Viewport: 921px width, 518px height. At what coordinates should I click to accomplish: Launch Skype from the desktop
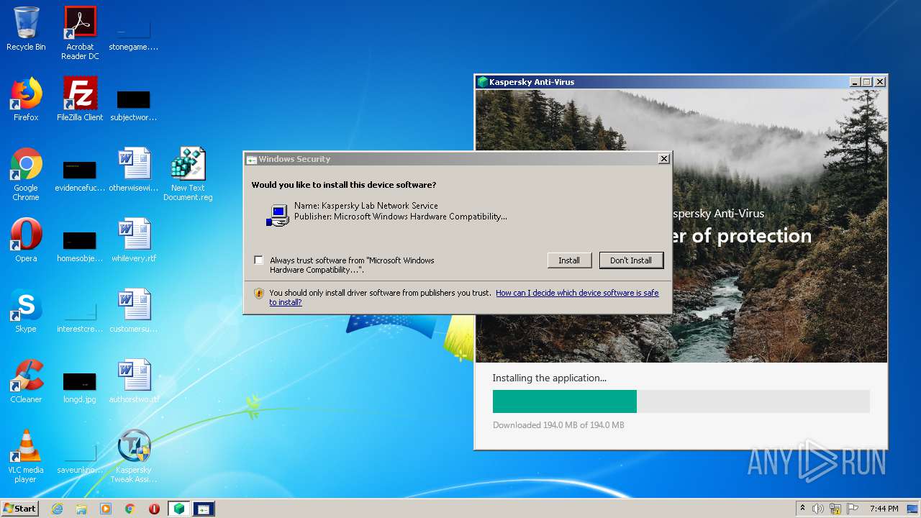click(26, 311)
